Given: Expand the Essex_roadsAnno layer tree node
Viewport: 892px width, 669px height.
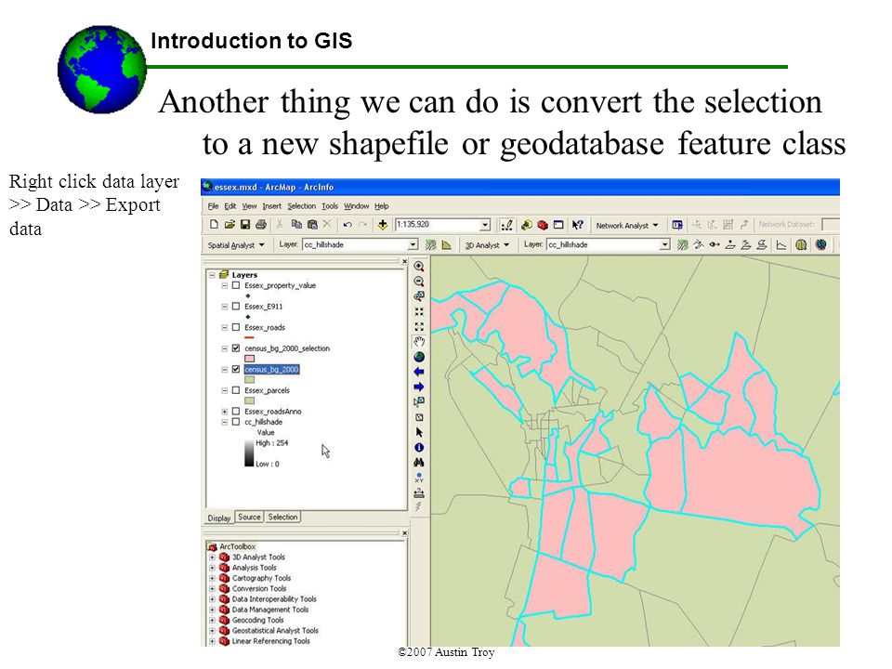Looking at the screenshot, I should coord(224,412).
